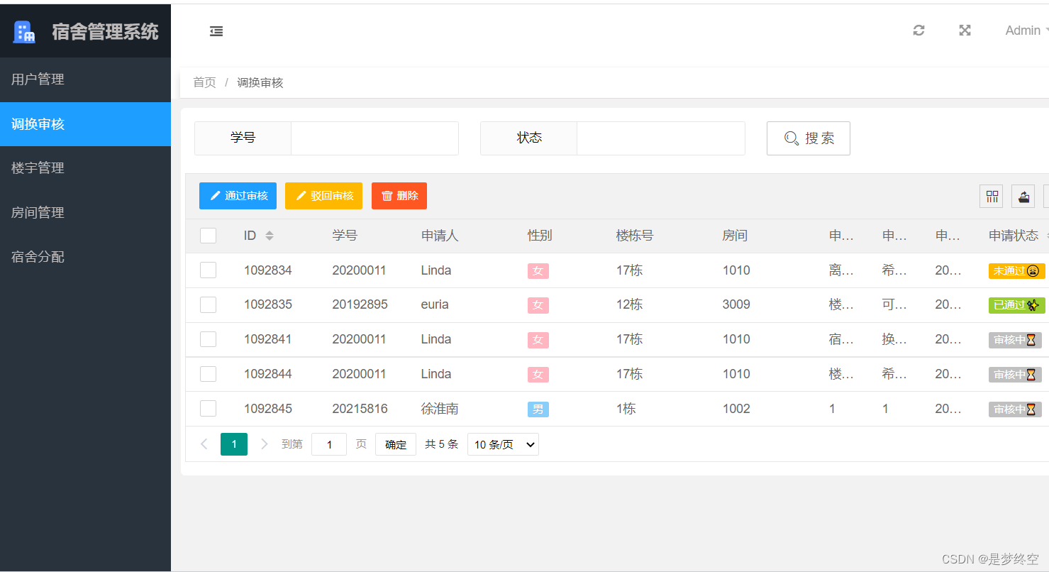This screenshot has width=1049, height=572.
Task: Click the 男 gender tag for 徐淮南
Action: [x=538, y=409]
